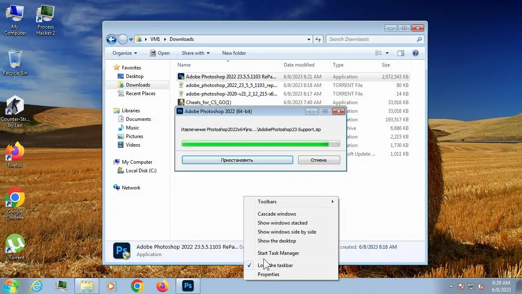Click the Action Center flag tray icon

pos(461,286)
